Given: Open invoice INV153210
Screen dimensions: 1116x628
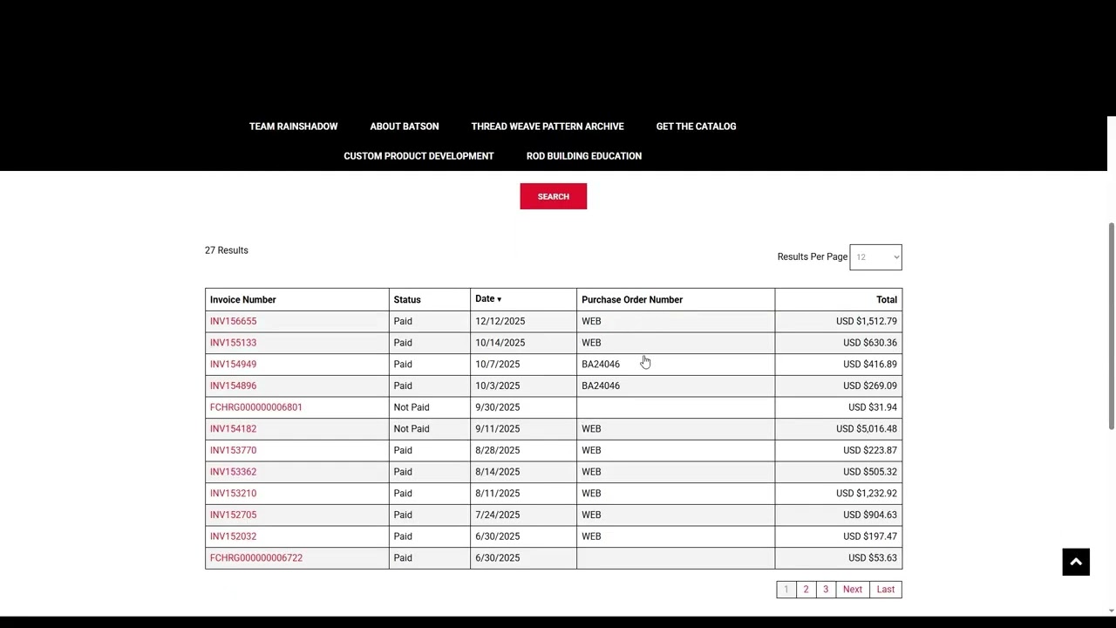Looking at the screenshot, I should click(233, 494).
